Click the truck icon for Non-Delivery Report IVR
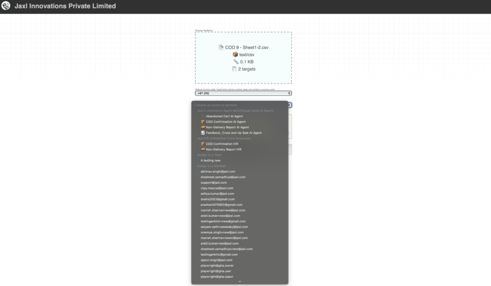 pyautogui.click(x=203, y=149)
